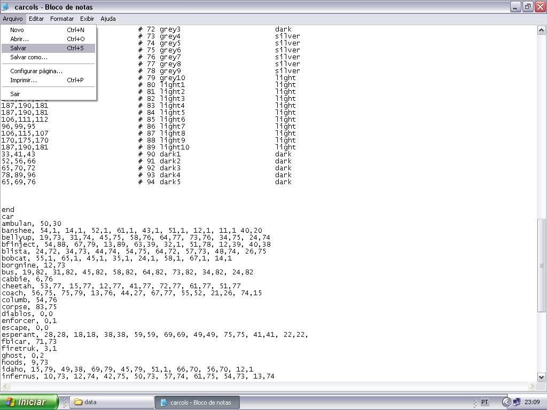This screenshot has width=547, height=410.
Task: Open Configurar página... option
Action: (x=48, y=71)
